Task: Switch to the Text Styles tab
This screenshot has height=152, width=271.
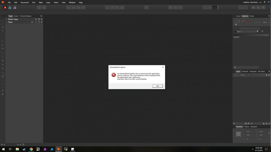Action: click(x=261, y=71)
